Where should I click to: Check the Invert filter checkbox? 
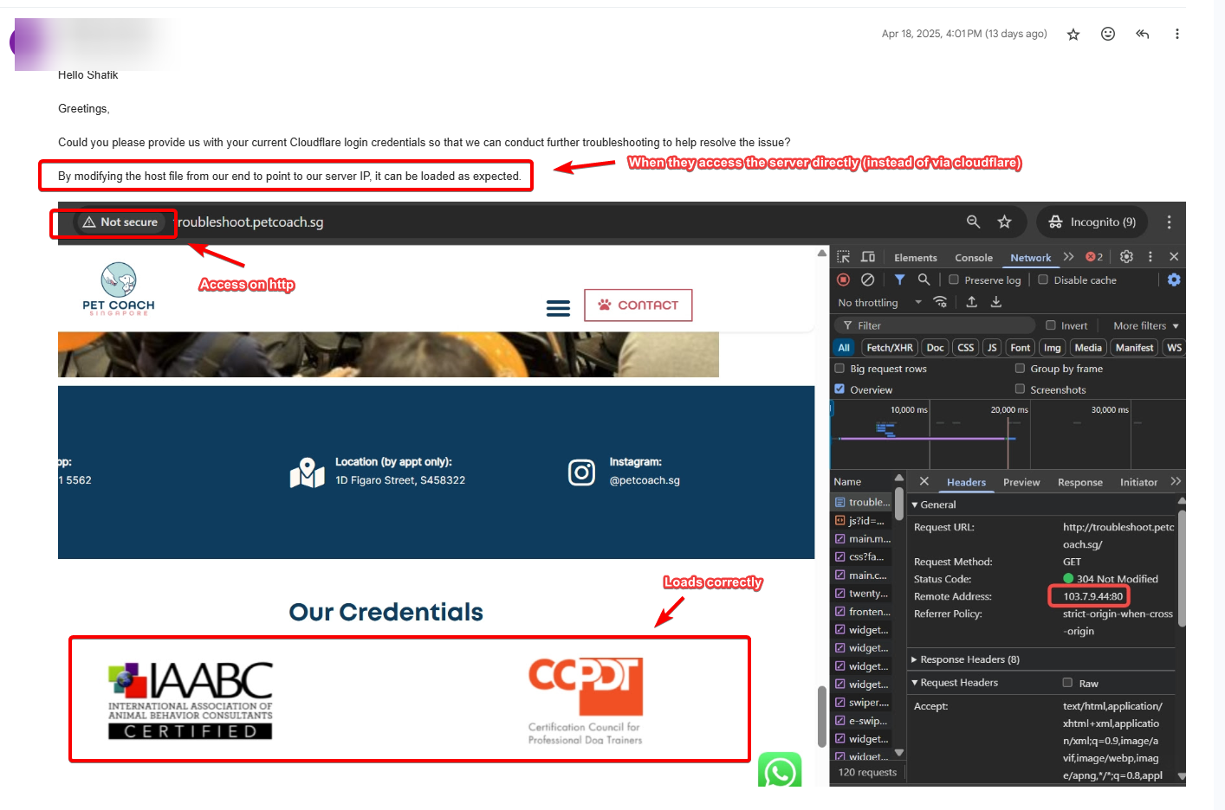tap(1051, 325)
